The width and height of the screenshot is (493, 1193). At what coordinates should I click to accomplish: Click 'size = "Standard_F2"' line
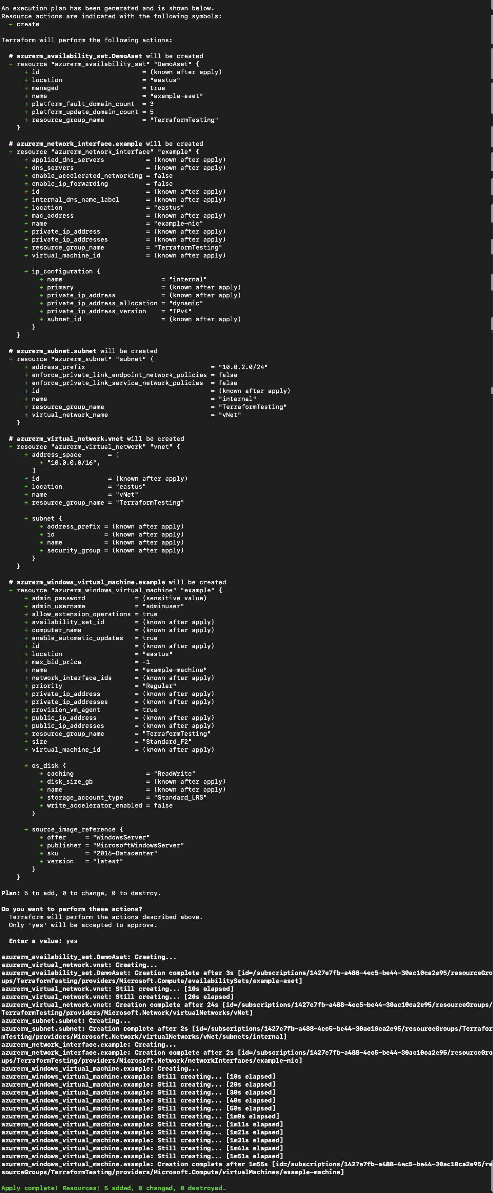108,742
